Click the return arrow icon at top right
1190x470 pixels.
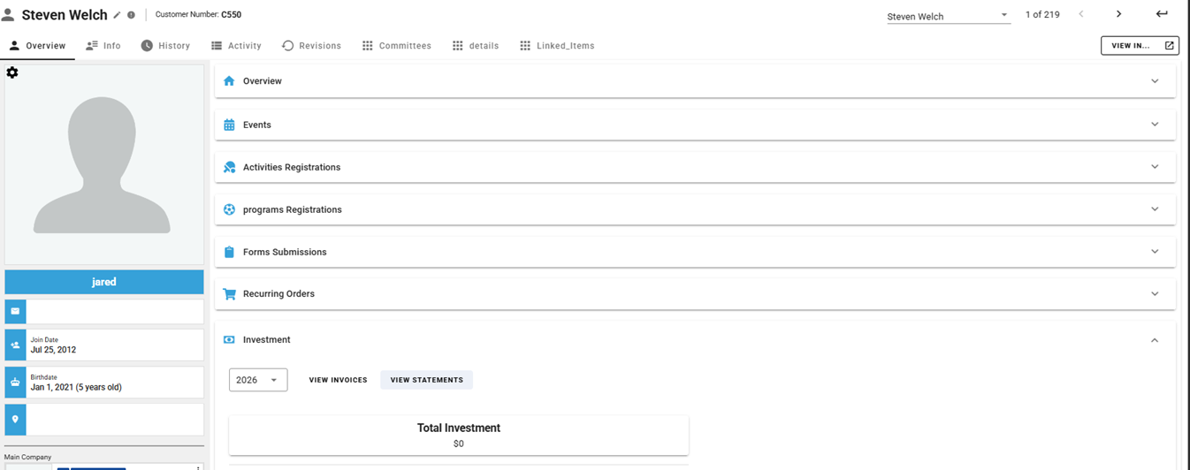pyautogui.click(x=1162, y=14)
